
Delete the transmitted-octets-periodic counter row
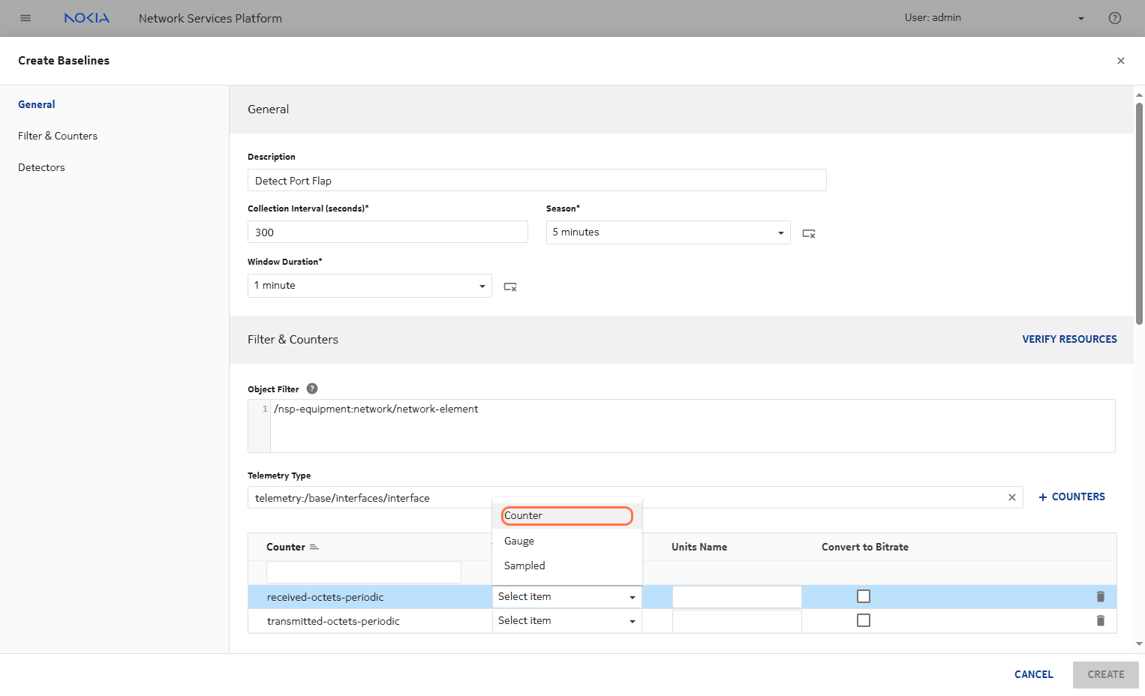click(x=1100, y=620)
